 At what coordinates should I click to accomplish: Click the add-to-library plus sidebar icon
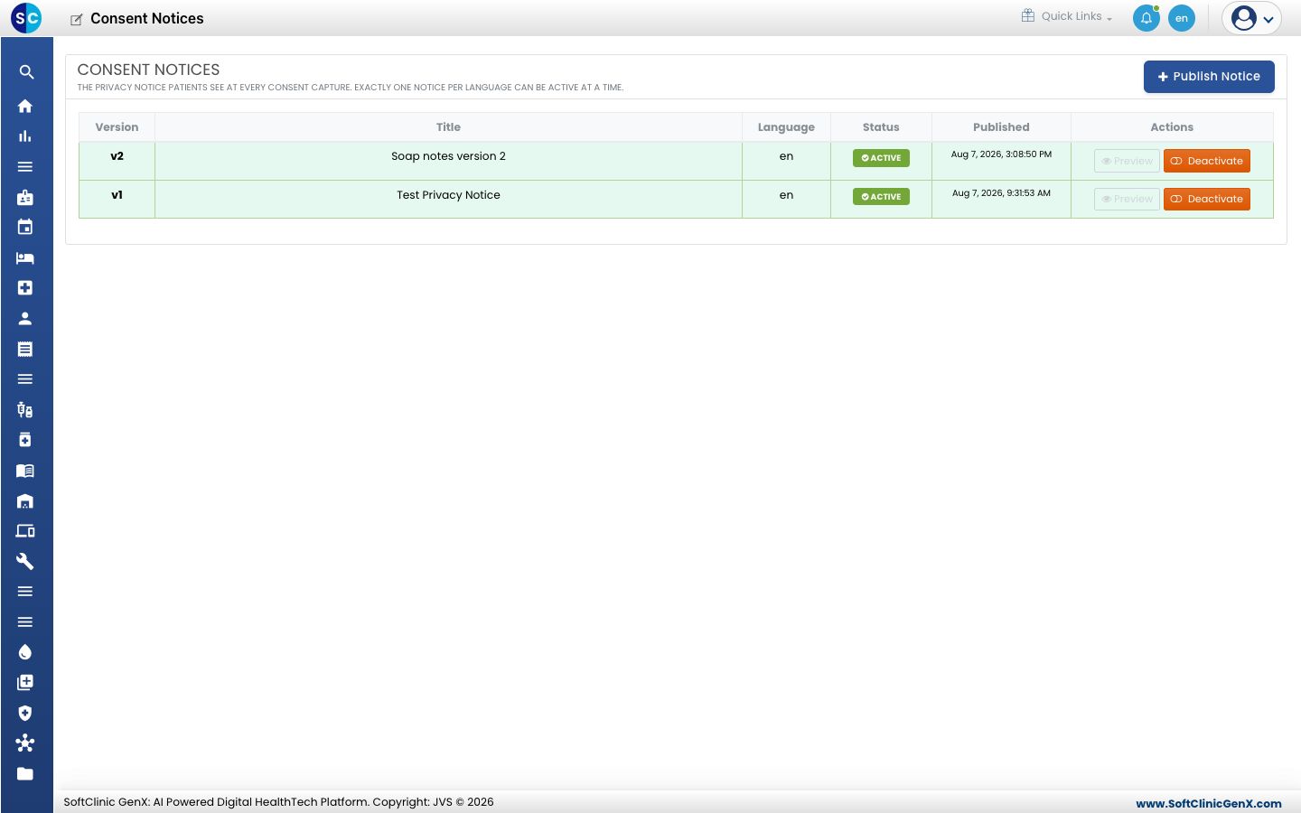25,682
